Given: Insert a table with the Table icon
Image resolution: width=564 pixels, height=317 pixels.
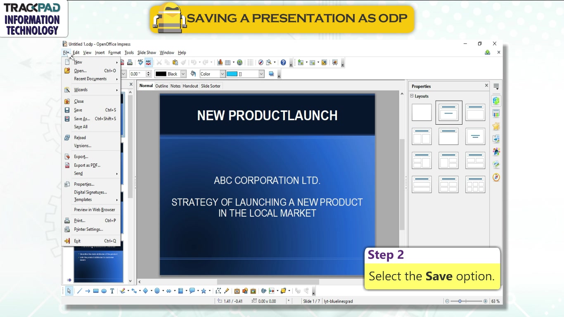Looking at the screenshot, I should coord(227,62).
